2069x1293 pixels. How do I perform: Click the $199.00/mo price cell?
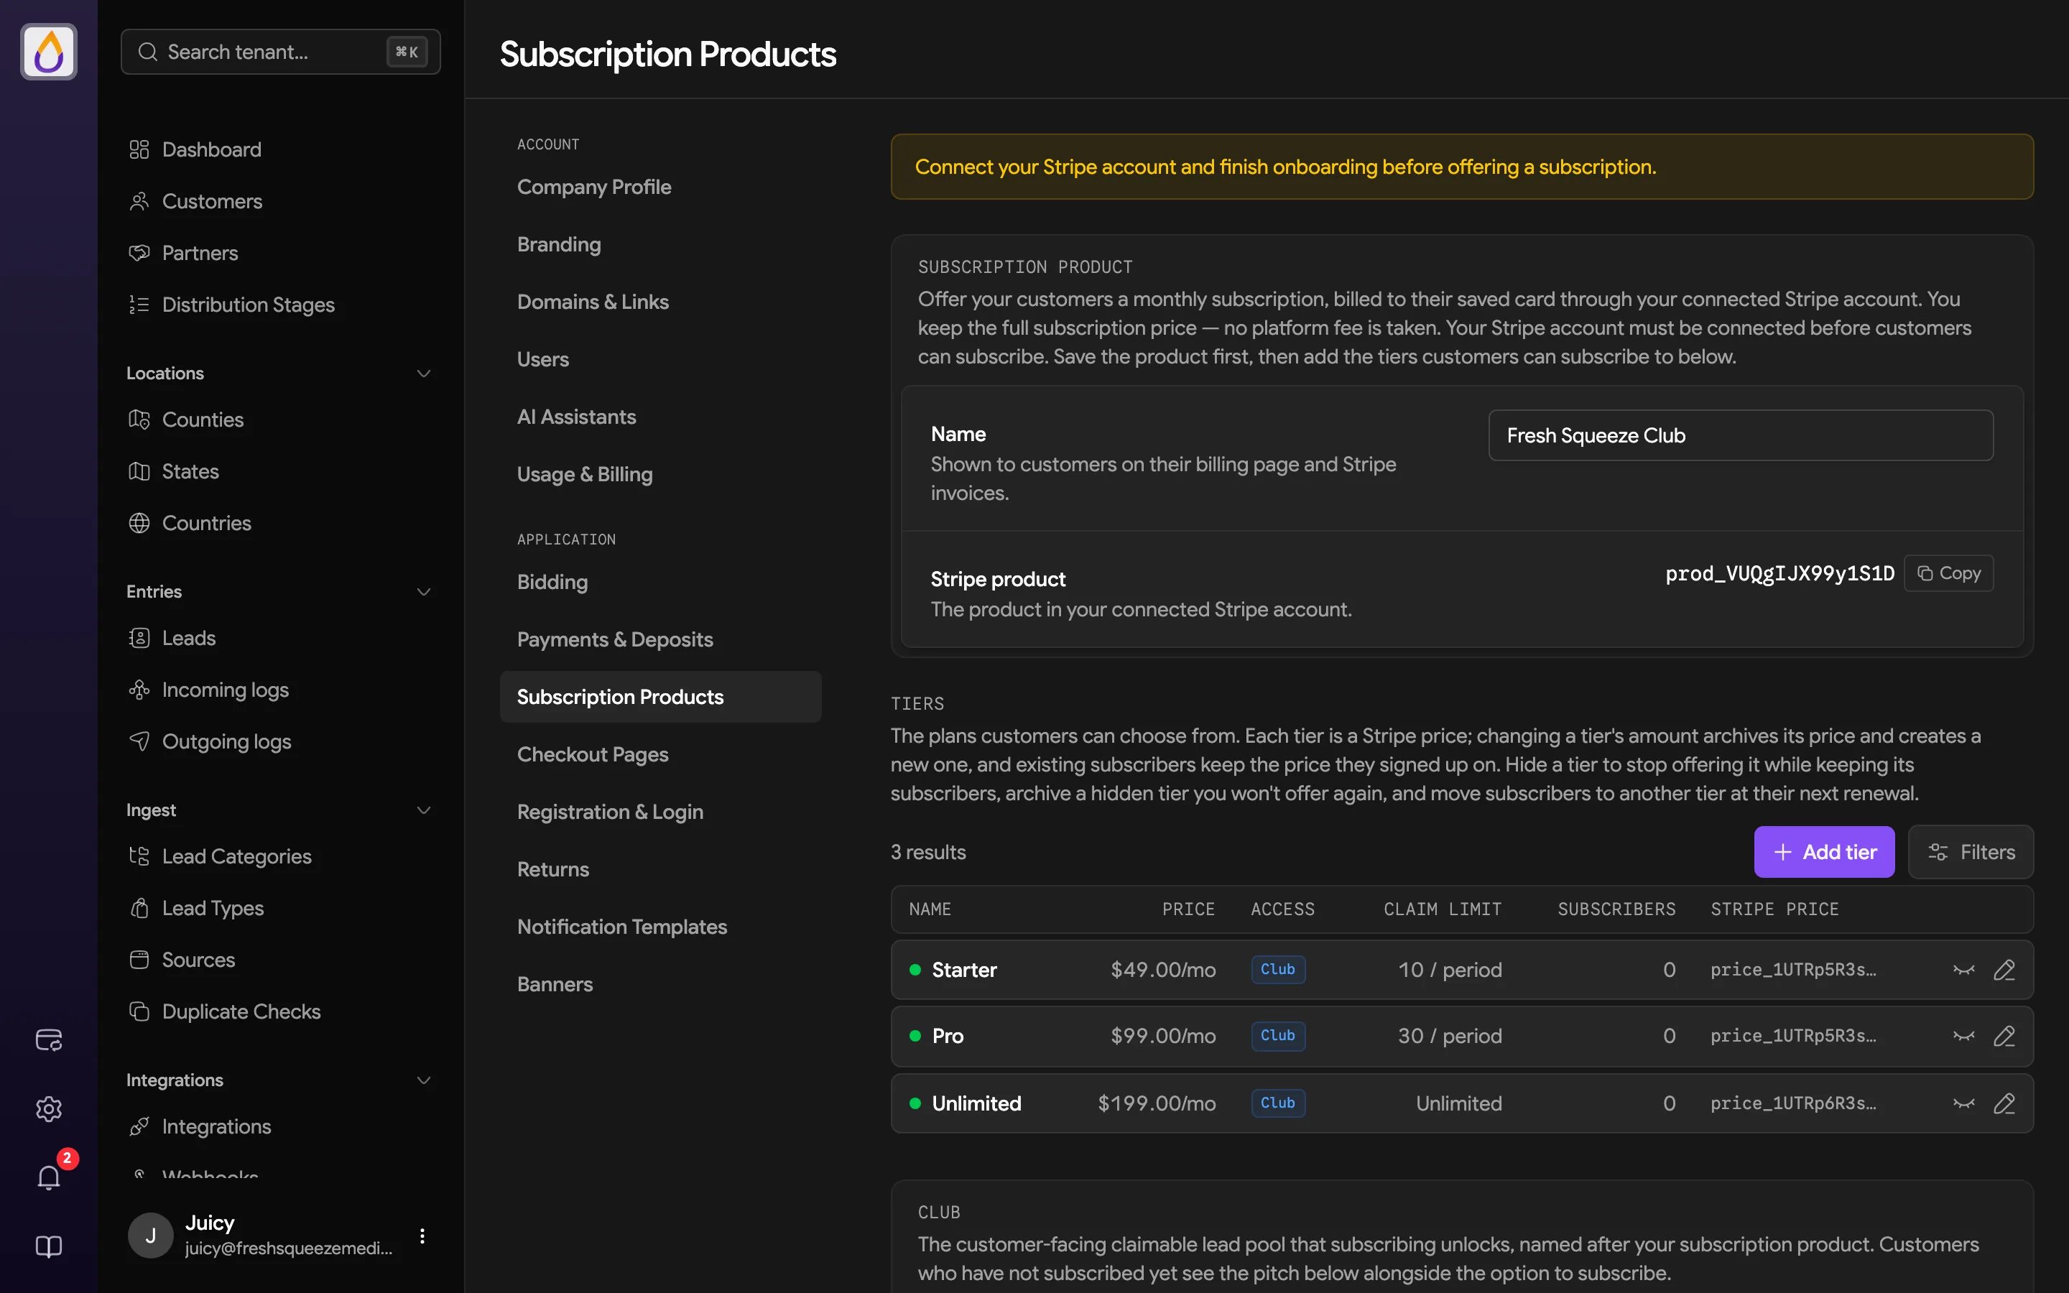[x=1156, y=1103]
